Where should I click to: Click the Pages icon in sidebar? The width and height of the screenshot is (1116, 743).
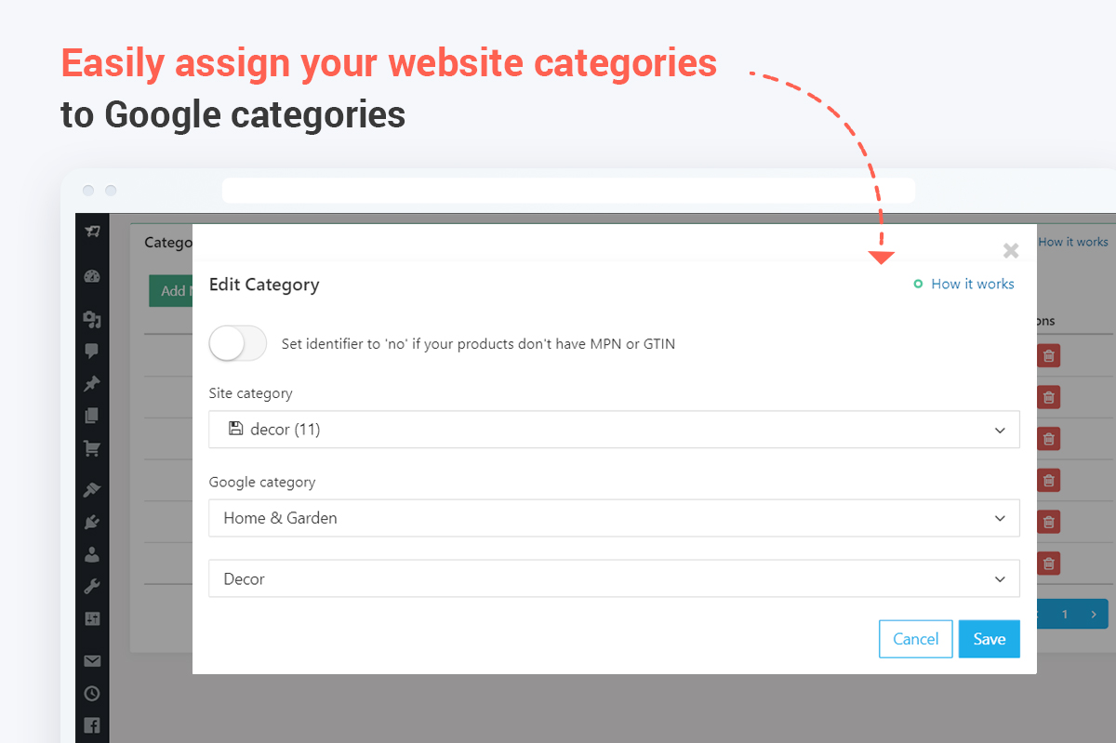91,416
